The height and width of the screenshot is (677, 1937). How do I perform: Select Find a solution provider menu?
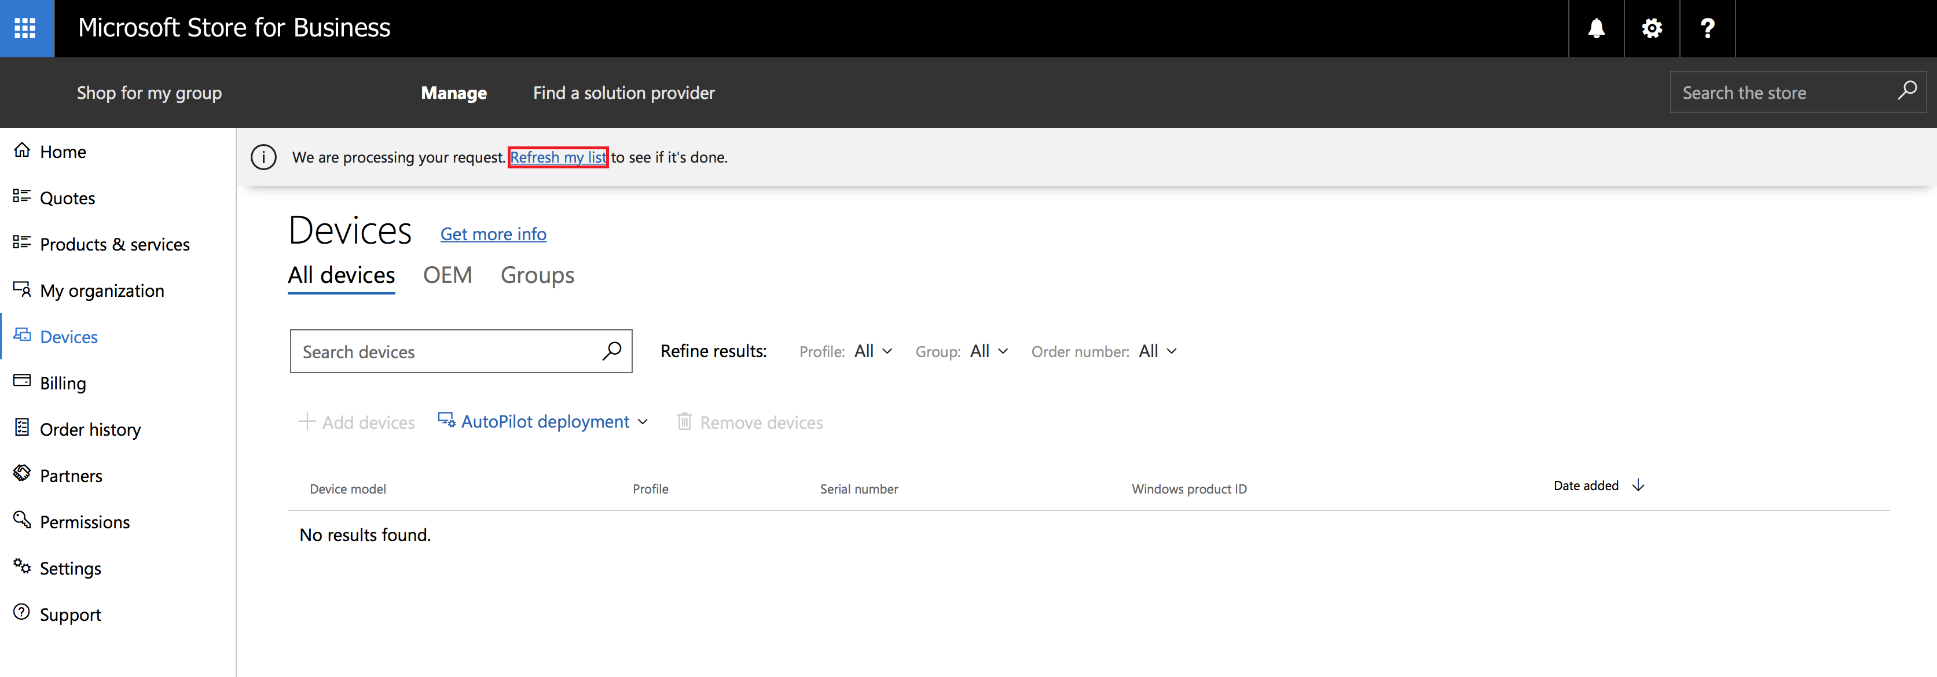pos(623,93)
